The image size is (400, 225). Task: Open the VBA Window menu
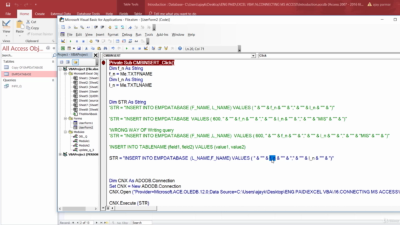(177, 35)
